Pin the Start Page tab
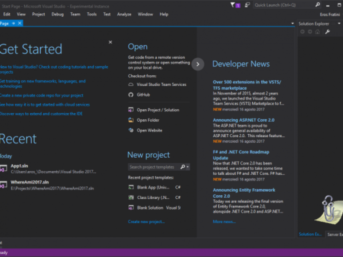This screenshot has width=343, height=257. coord(13,23)
